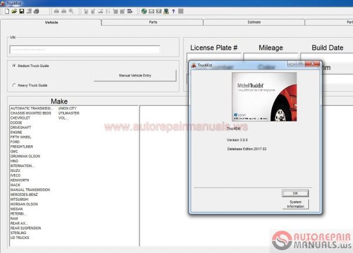Click OK in the TruckEst about dialog
Screen dimensions: 353x253
(x=295, y=193)
